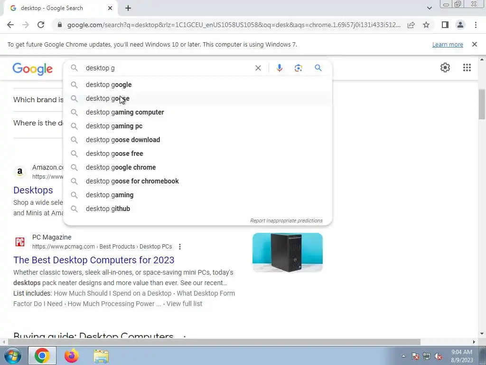486x365 pixels.
Task: Select suggestion 'desktop gaming'
Action: pyautogui.click(x=198, y=195)
